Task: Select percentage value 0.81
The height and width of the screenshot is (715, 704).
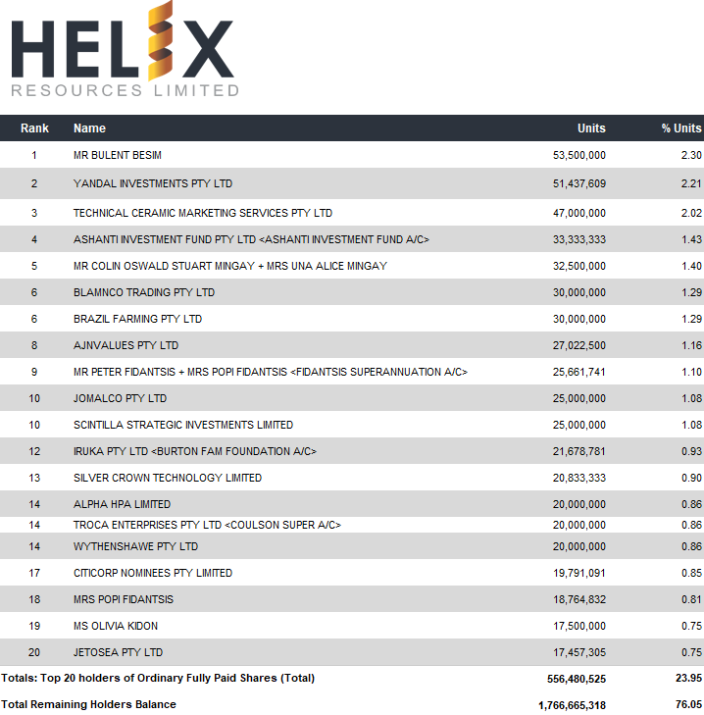Action: click(x=691, y=599)
